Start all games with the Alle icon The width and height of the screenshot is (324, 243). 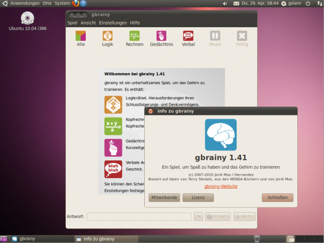pos(80,39)
